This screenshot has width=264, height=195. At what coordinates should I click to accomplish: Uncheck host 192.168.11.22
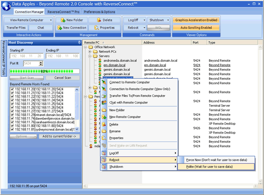pyautogui.click(x=12, y=96)
